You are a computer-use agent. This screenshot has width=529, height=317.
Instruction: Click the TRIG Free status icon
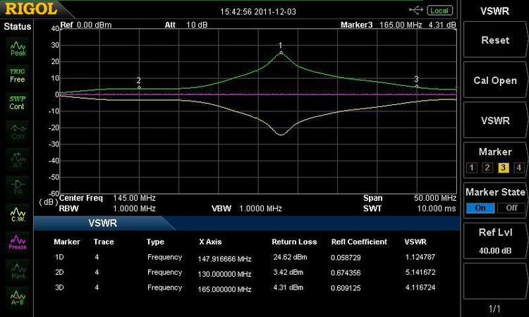click(18, 75)
